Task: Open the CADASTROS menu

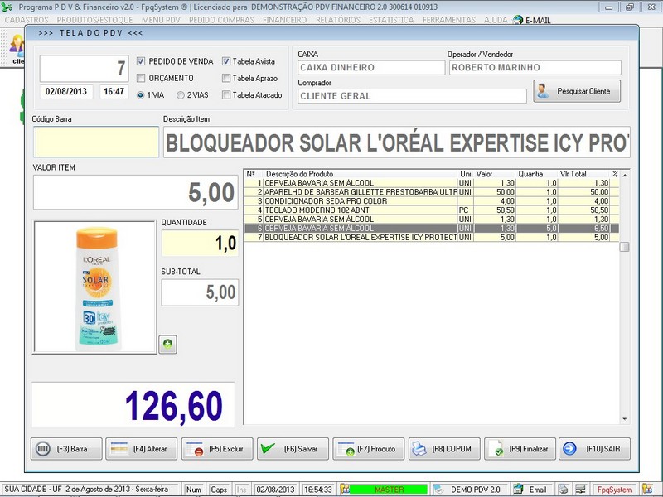Action: pyautogui.click(x=27, y=20)
